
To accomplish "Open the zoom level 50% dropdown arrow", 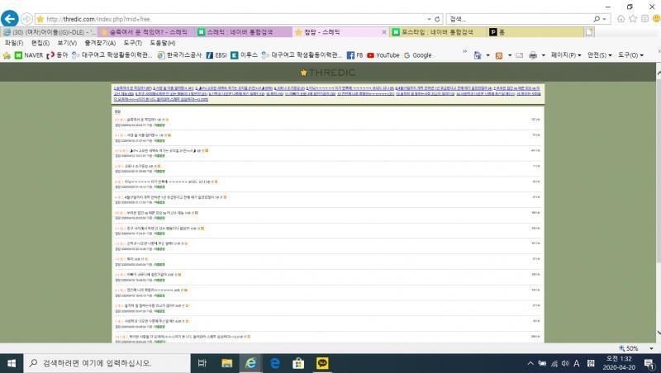I will tap(651, 348).
